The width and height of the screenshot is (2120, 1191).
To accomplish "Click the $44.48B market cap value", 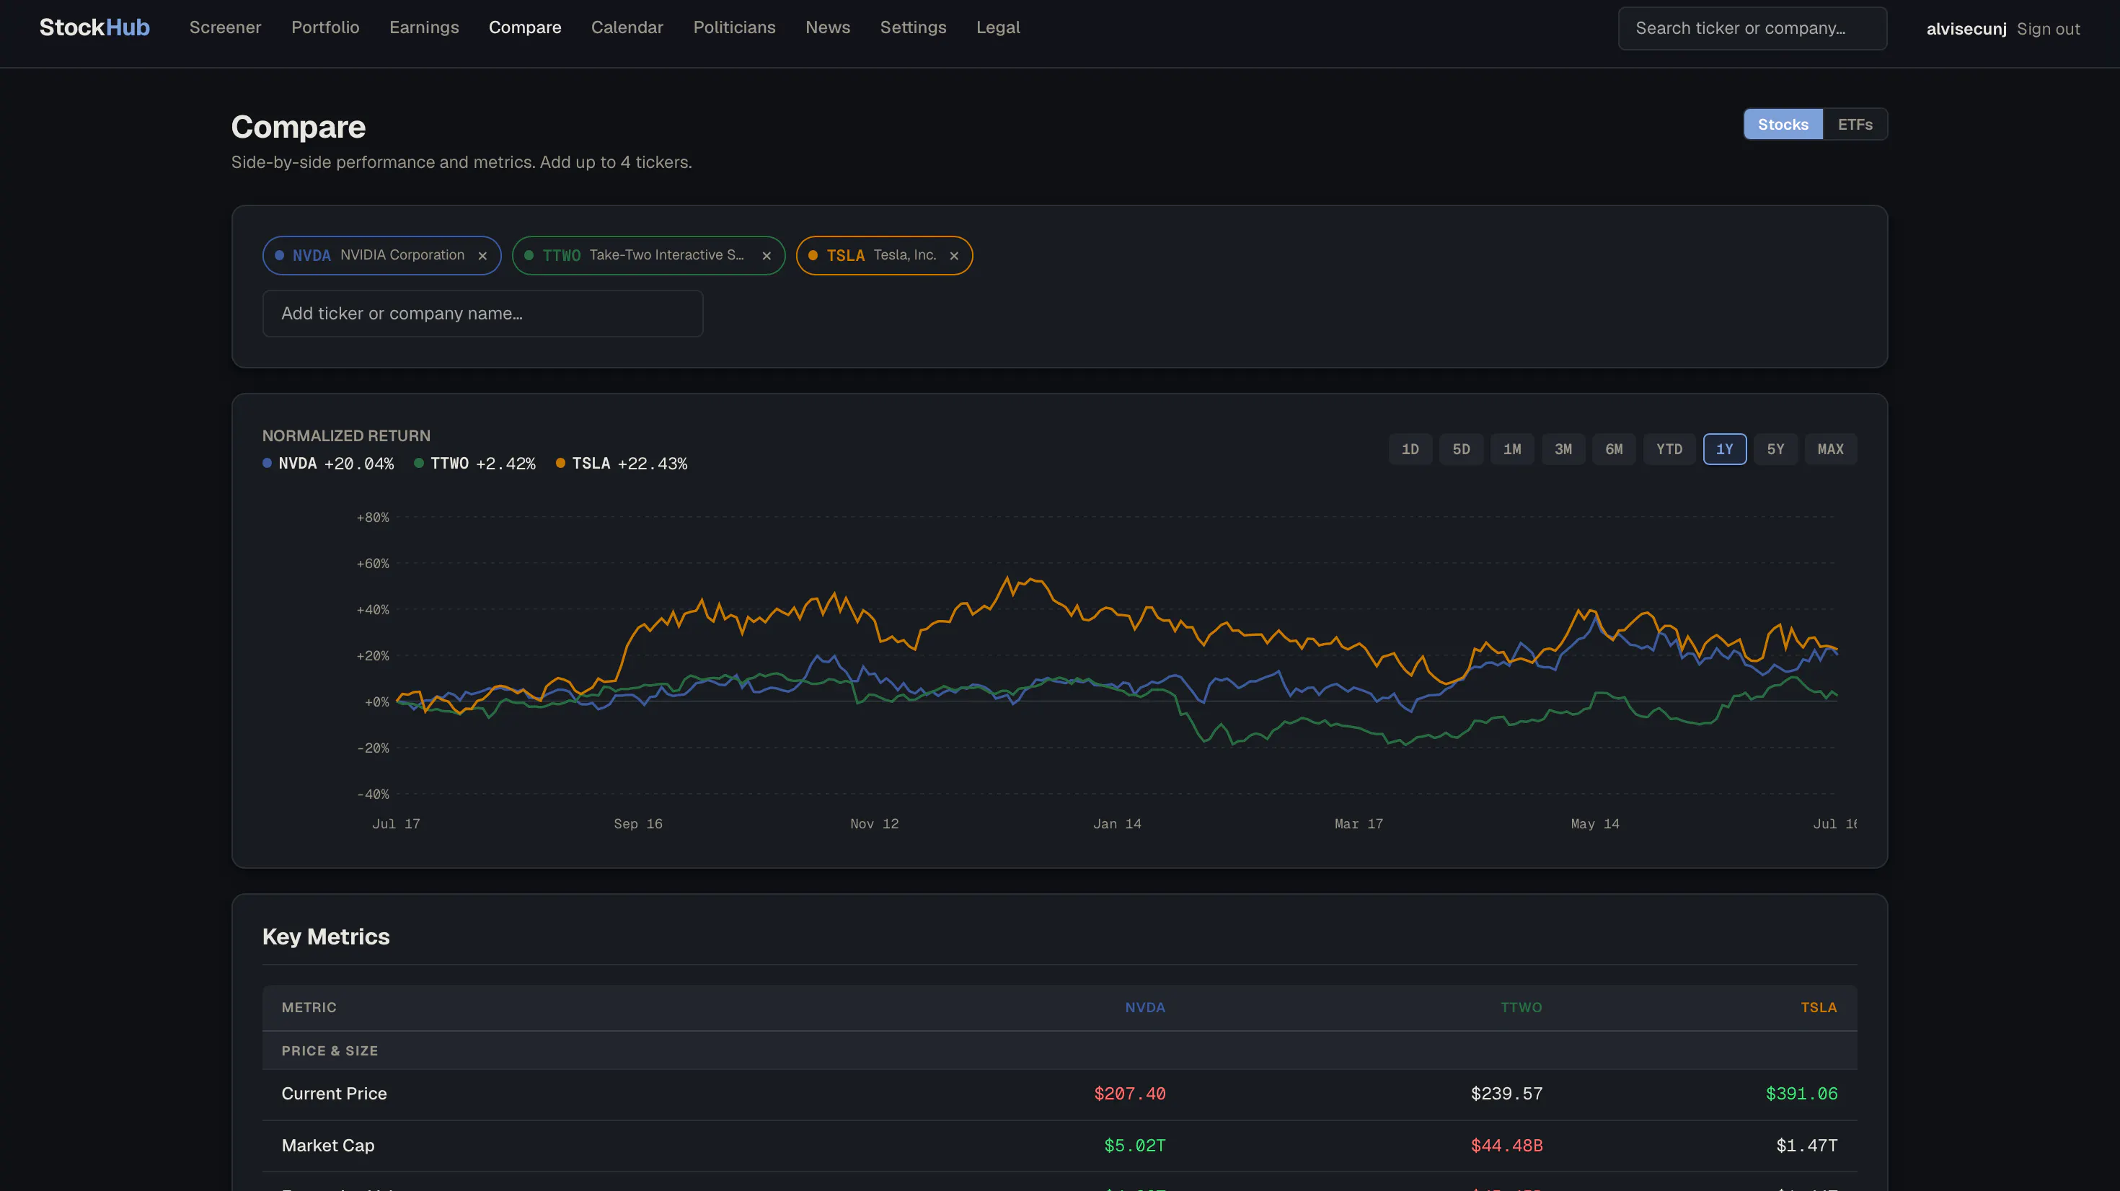I will 1506,1146.
